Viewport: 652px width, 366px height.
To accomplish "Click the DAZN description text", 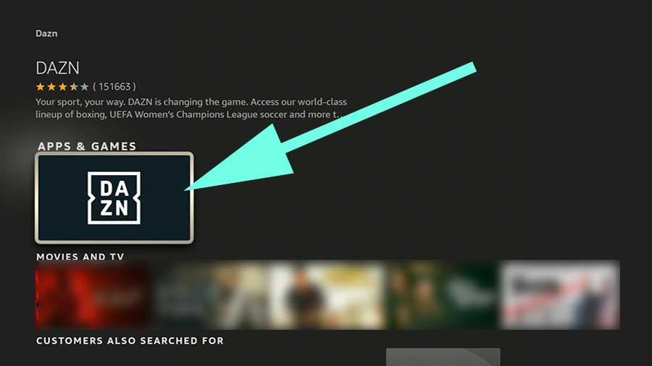I will point(191,108).
